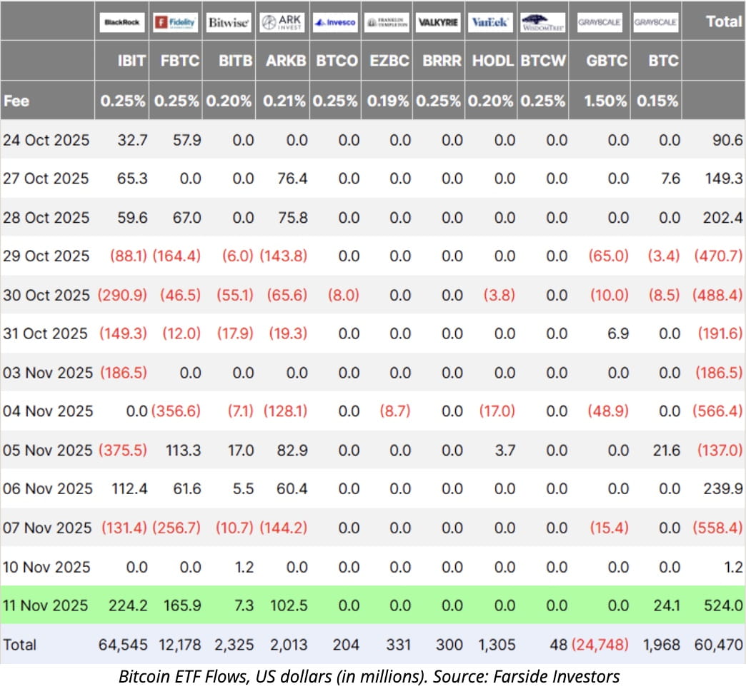Click the BTCO outflow (8.0)

click(x=343, y=295)
